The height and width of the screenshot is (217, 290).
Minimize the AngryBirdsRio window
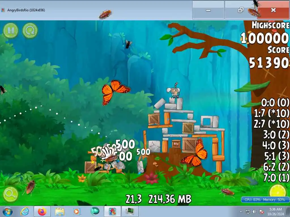[208, 10]
